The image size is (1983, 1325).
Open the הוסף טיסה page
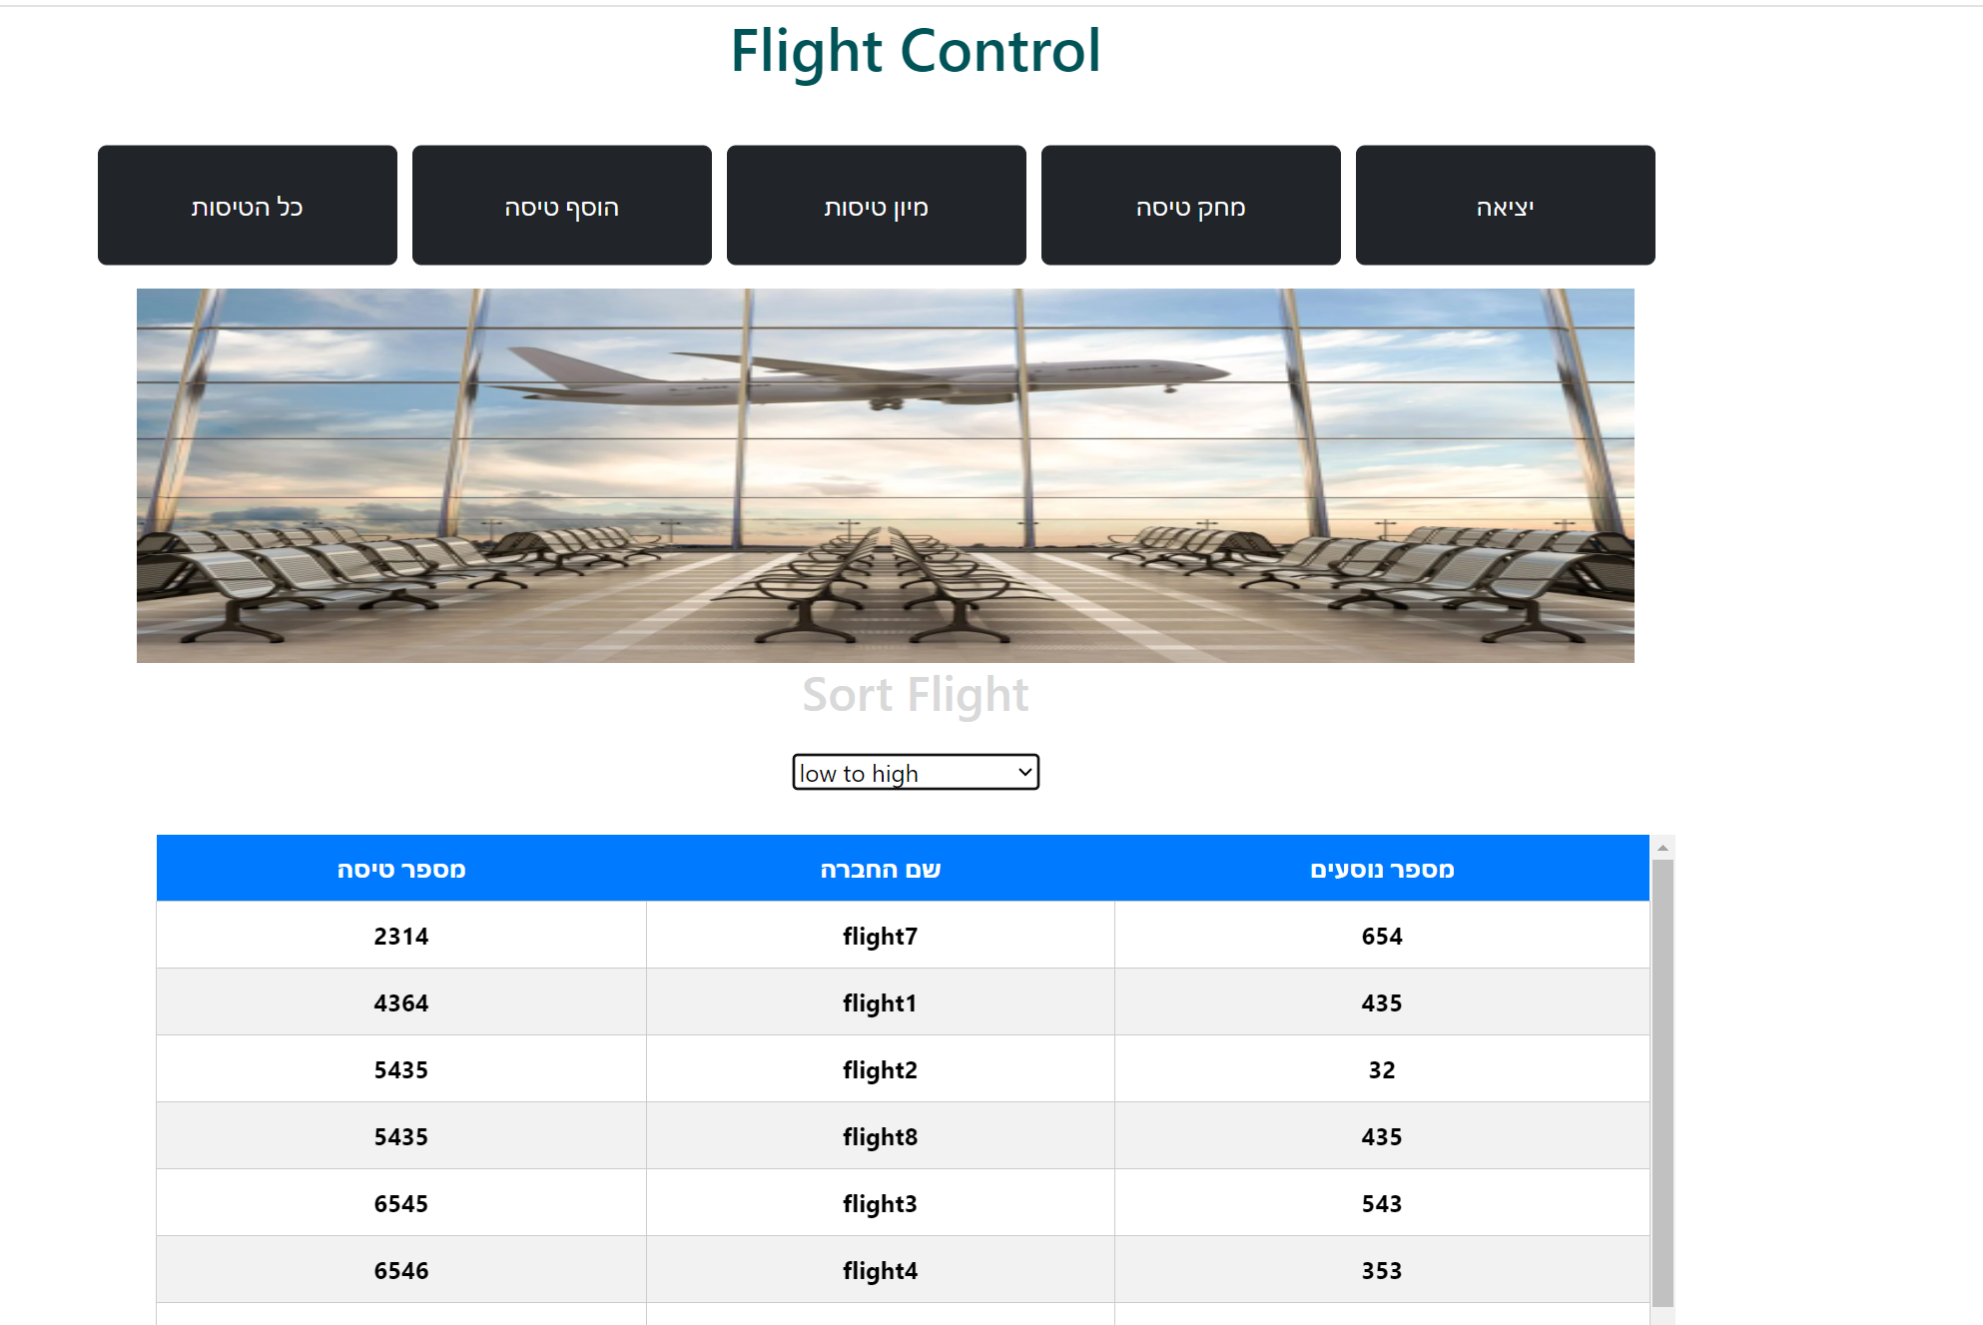coord(562,206)
